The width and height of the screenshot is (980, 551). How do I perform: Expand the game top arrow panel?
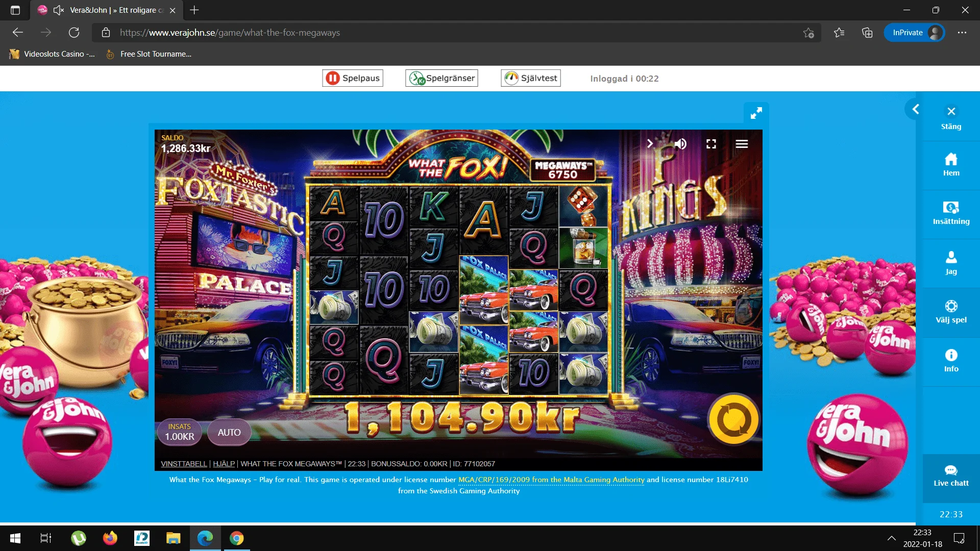click(x=650, y=144)
